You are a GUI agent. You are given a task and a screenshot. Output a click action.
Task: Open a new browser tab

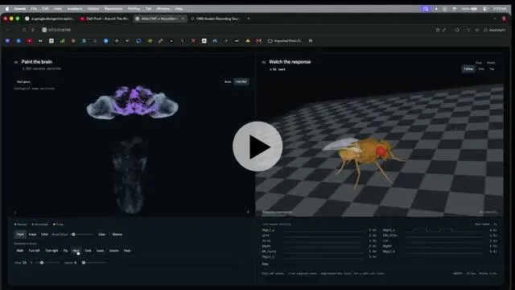[249, 19]
